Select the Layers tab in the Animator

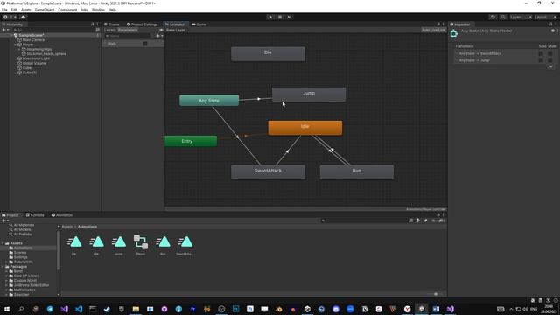pyautogui.click(x=110, y=30)
